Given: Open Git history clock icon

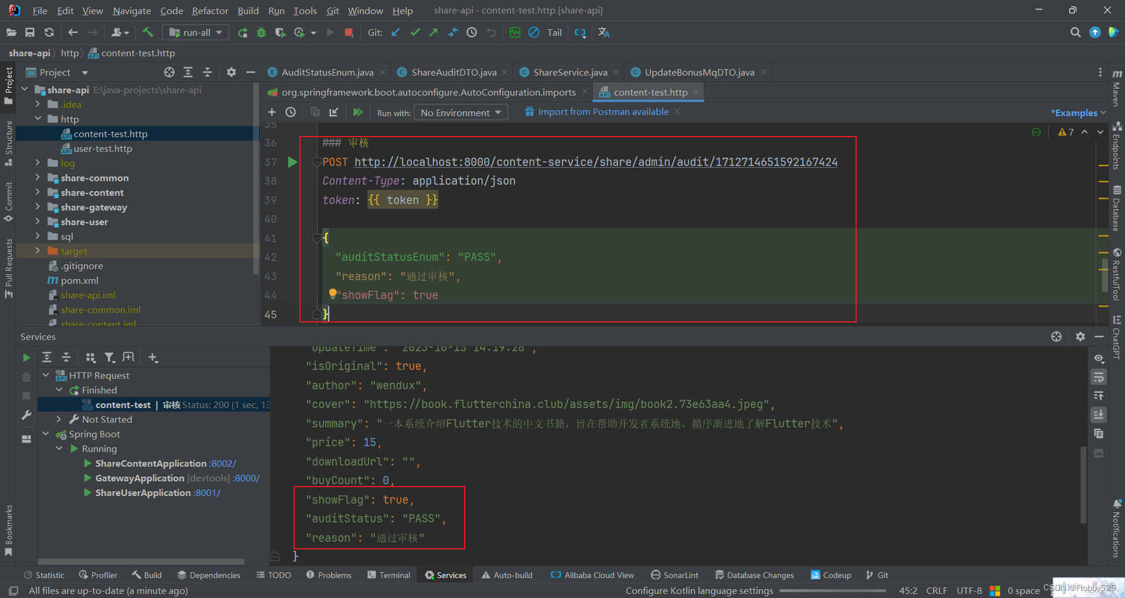Looking at the screenshot, I should coord(472,33).
